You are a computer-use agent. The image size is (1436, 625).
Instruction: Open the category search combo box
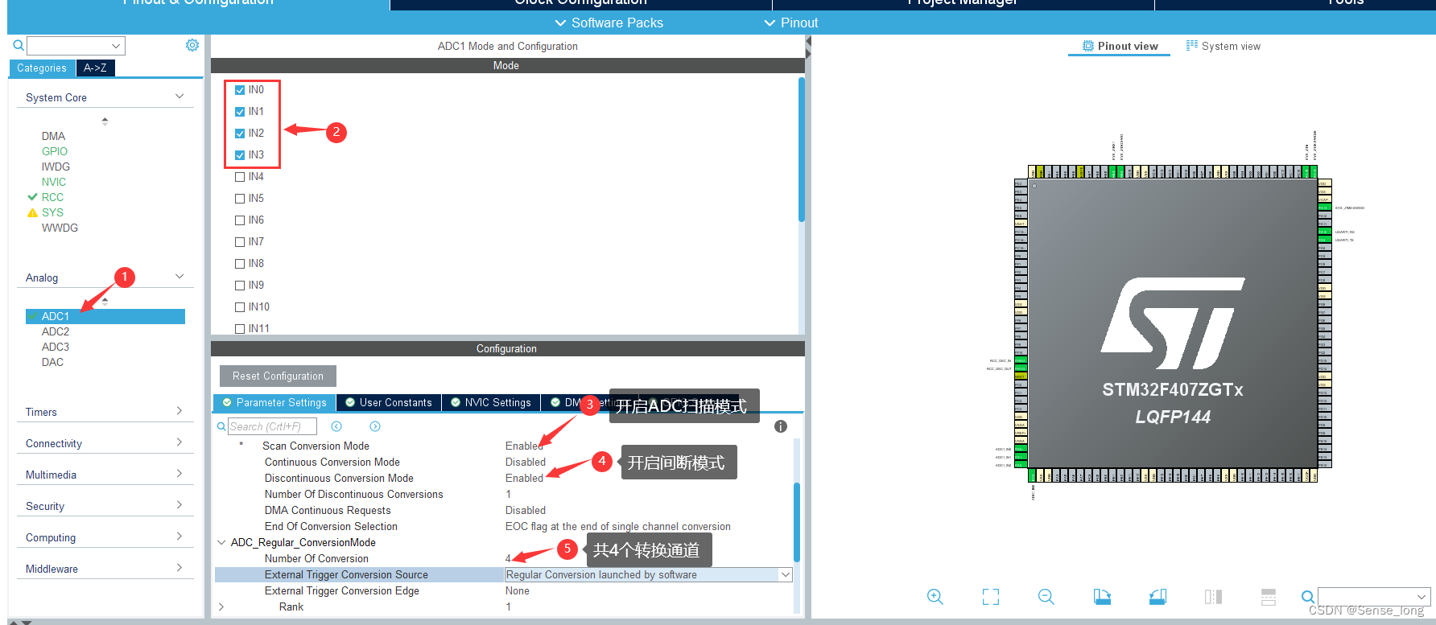[x=76, y=46]
